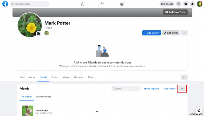Open account menu via top-right profile avatar
Viewport: 204px width, 116px height.
coord(199,4)
